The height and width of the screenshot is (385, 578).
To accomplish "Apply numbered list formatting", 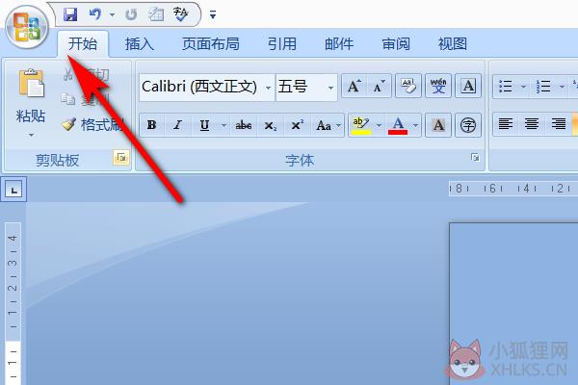I will point(543,87).
